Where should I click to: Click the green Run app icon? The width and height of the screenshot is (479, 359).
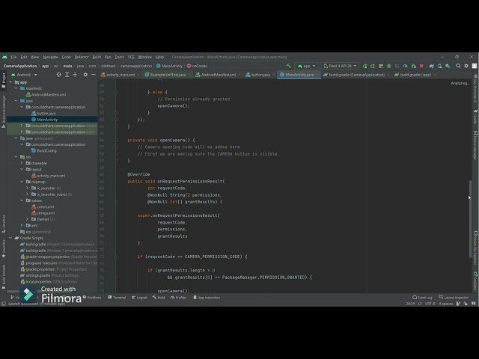pos(364,66)
